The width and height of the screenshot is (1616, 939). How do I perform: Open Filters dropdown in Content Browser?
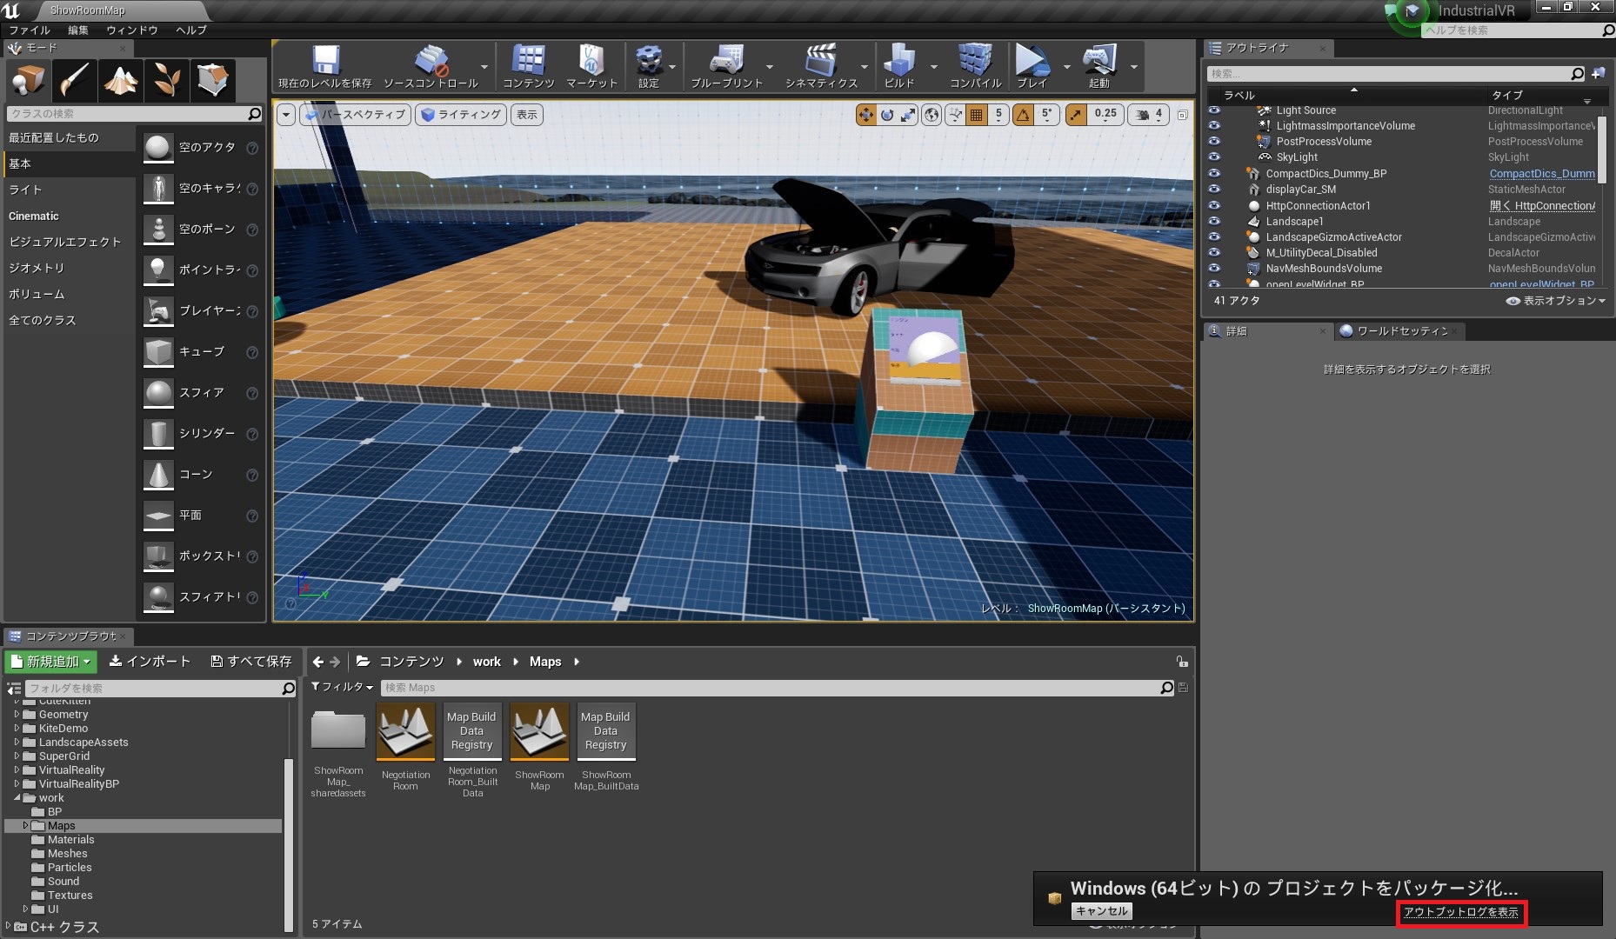(x=342, y=688)
